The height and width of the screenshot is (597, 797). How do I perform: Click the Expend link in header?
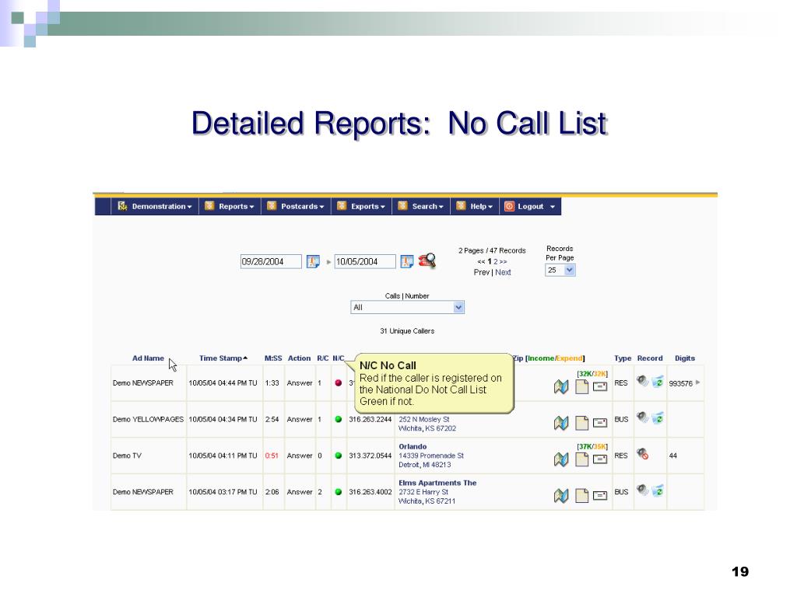pyautogui.click(x=569, y=358)
